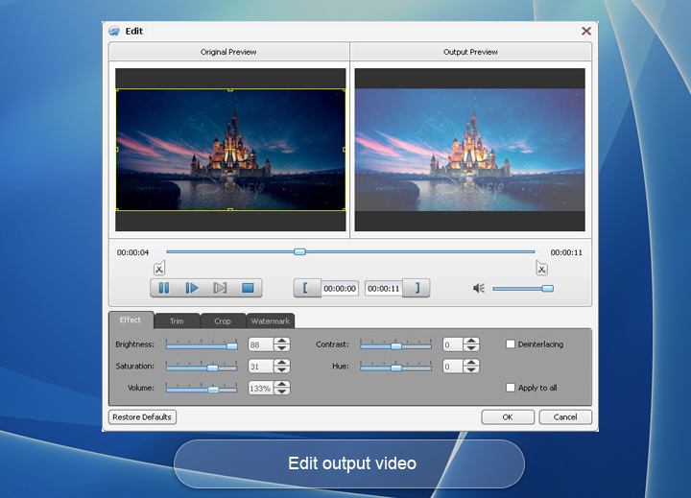Click the Brightness slider handle

[232, 346]
